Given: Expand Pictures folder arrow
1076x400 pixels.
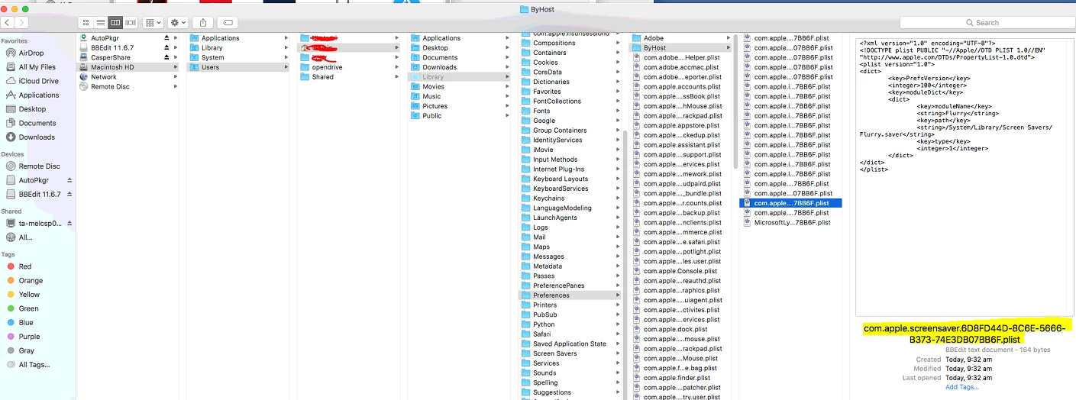Looking at the screenshot, I should [x=507, y=106].
